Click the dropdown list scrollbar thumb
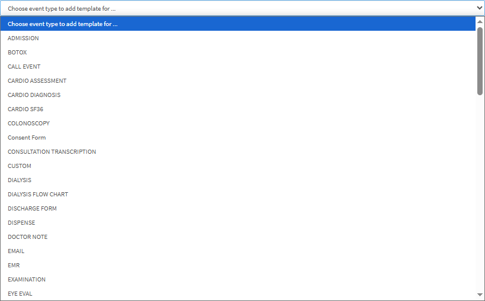 coord(480,62)
